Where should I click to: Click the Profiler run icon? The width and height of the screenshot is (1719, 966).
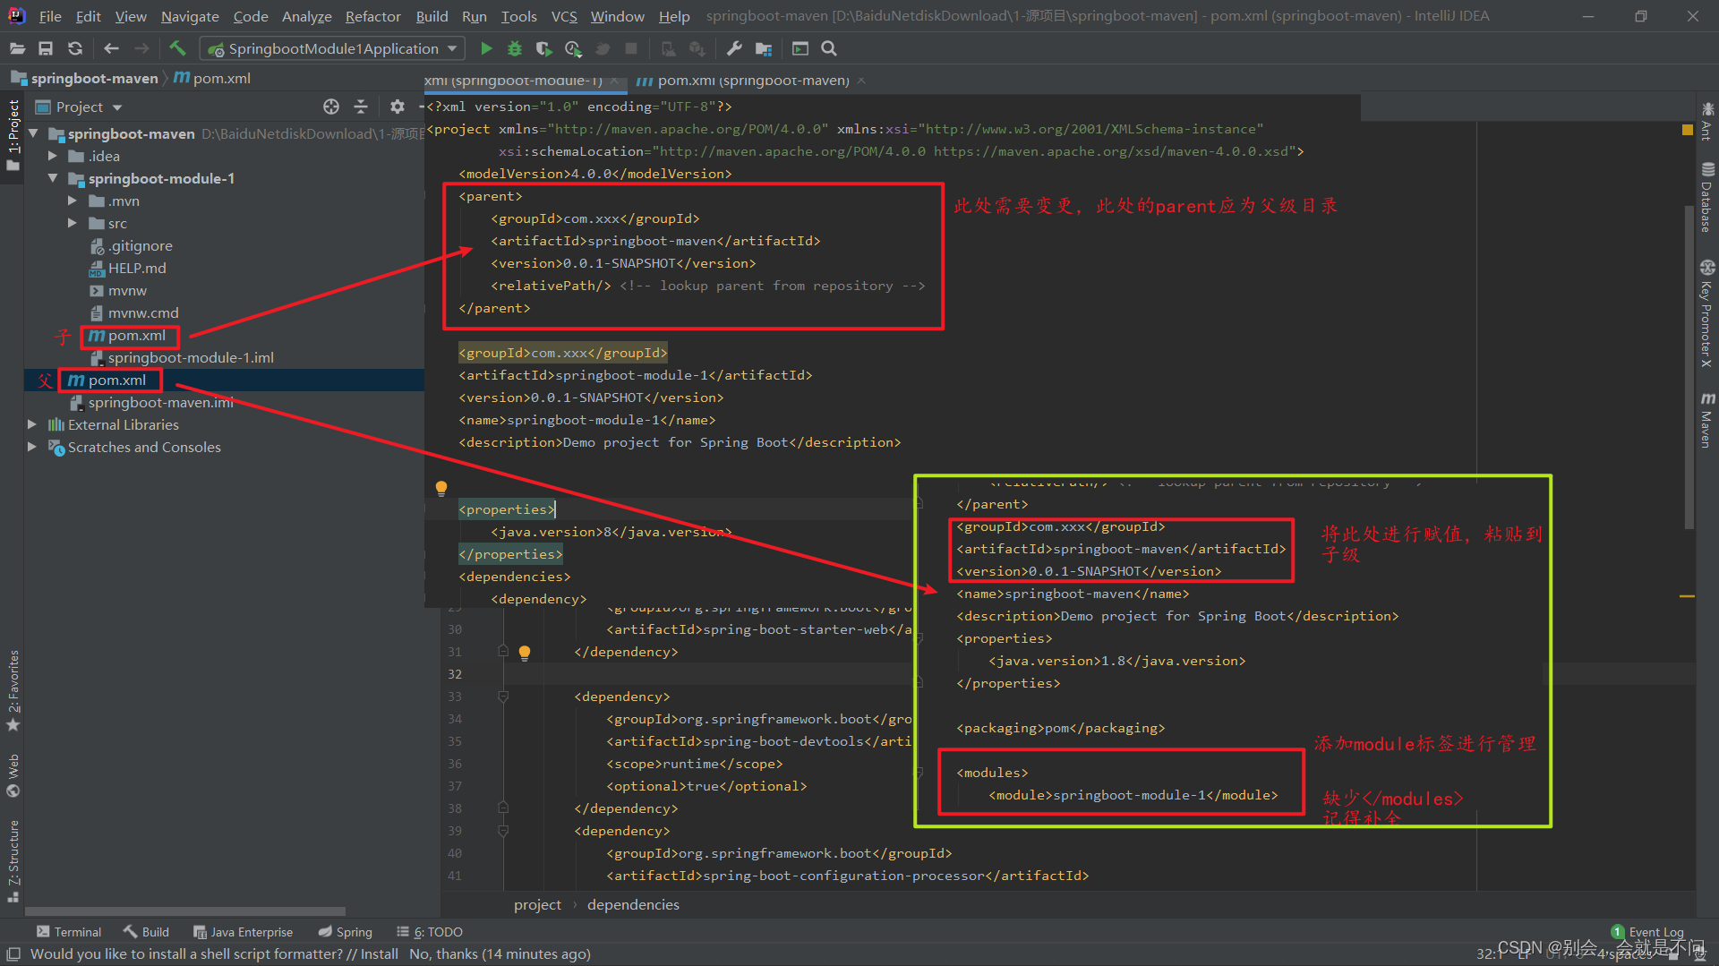click(573, 48)
